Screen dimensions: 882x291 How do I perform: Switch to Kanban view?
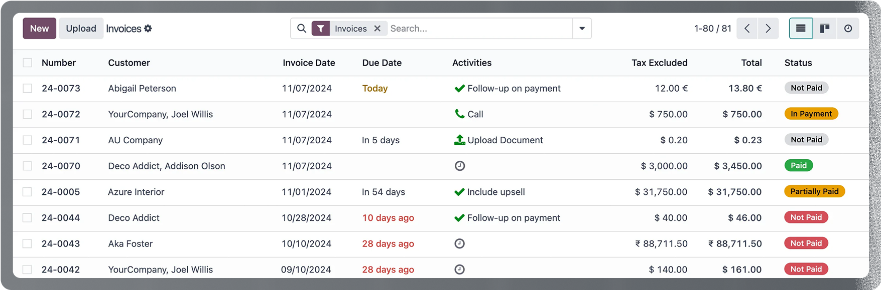click(824, 29)
